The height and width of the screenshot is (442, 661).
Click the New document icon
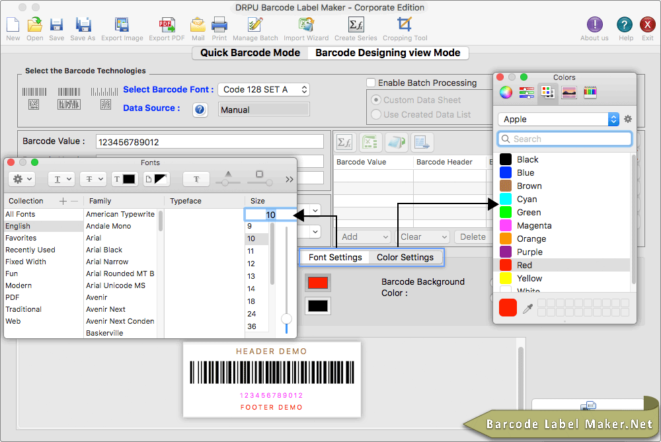pos(13,25)
